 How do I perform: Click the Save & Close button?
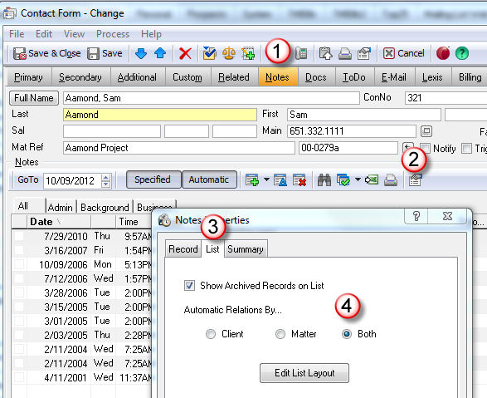point(47,53)
